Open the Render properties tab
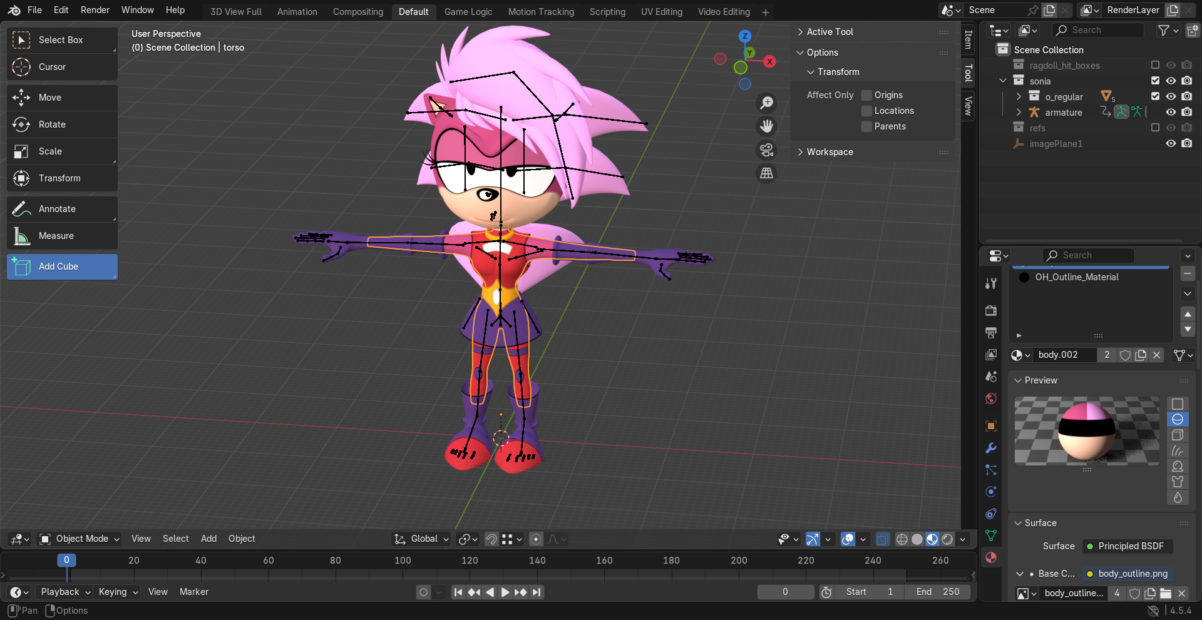 pyautogui.click(x=991, y=310)
